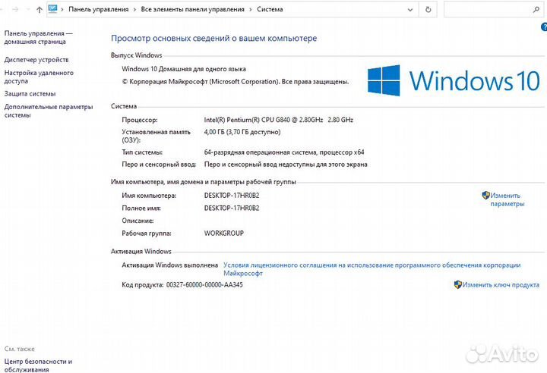Open the address bar history dropdown
The width and height of the screenshot is (547, 373).
click(x=410, y=10)
